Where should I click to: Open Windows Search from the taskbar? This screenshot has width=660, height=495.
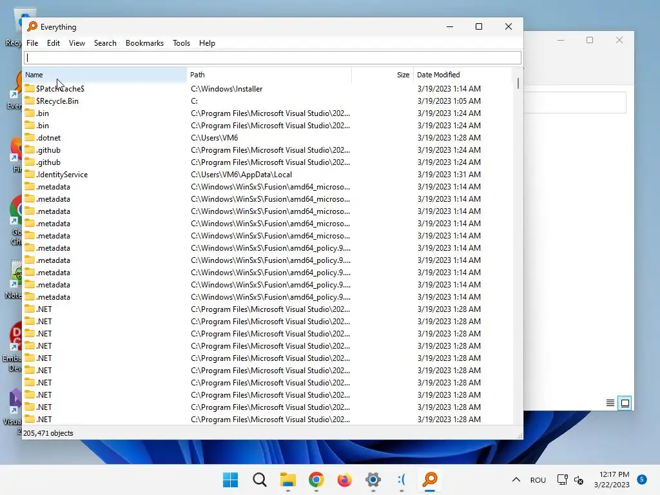(x=259, y=480)
